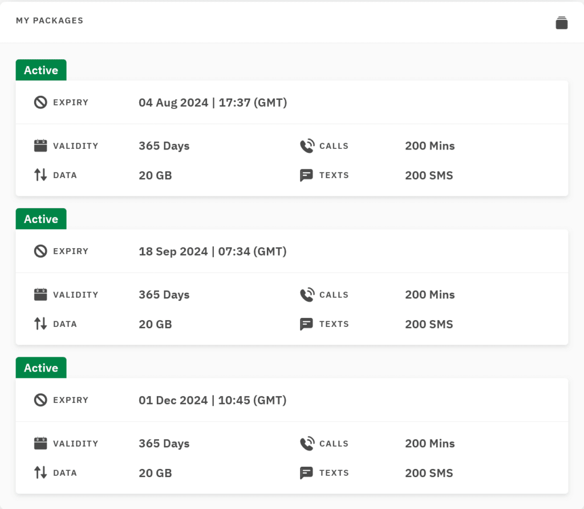Image resolution: width=584 pixels, height=509 pixels.
Task: Click data arrows icon in 18 Sep package
Action: tap(40, 324)
